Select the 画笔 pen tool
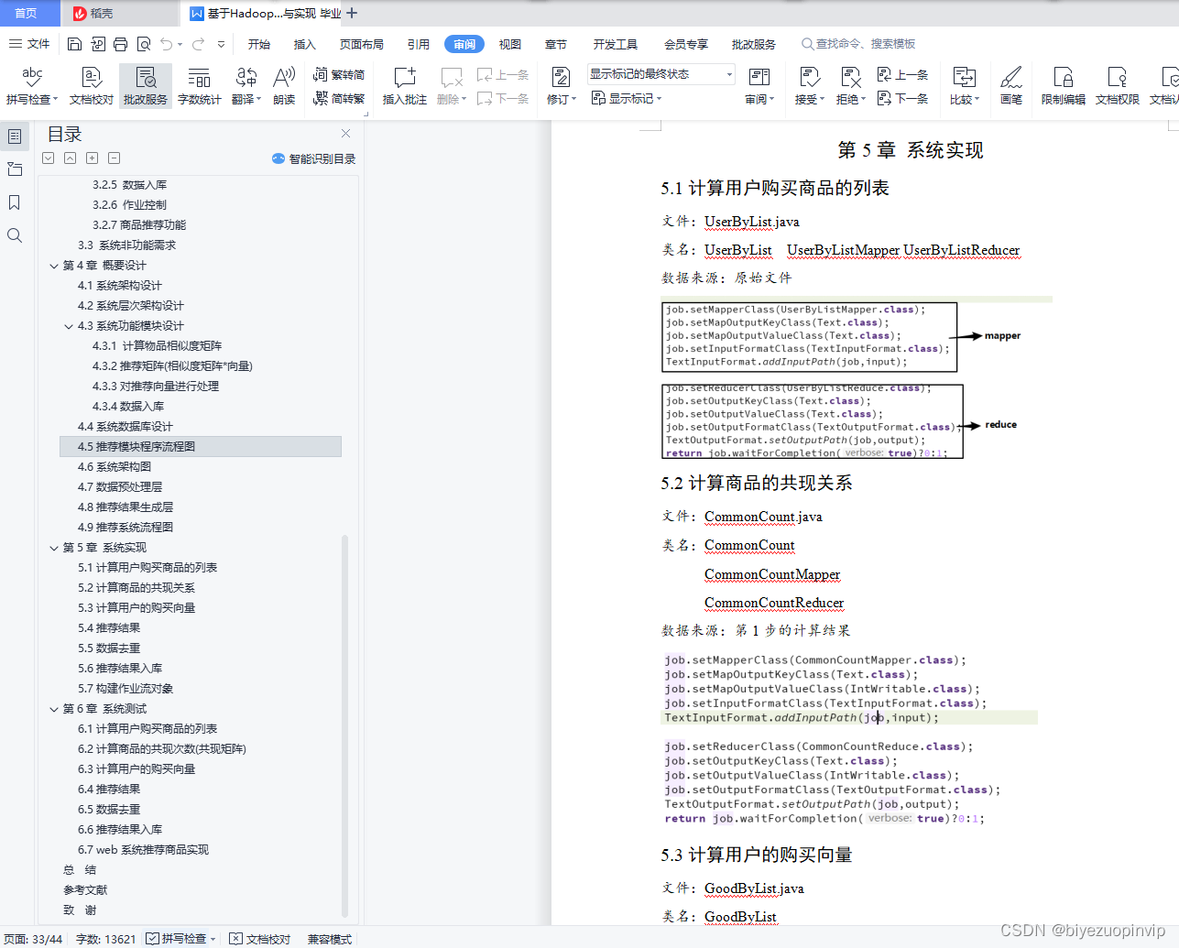The image size is (1179, 948). pos(1011,85)
